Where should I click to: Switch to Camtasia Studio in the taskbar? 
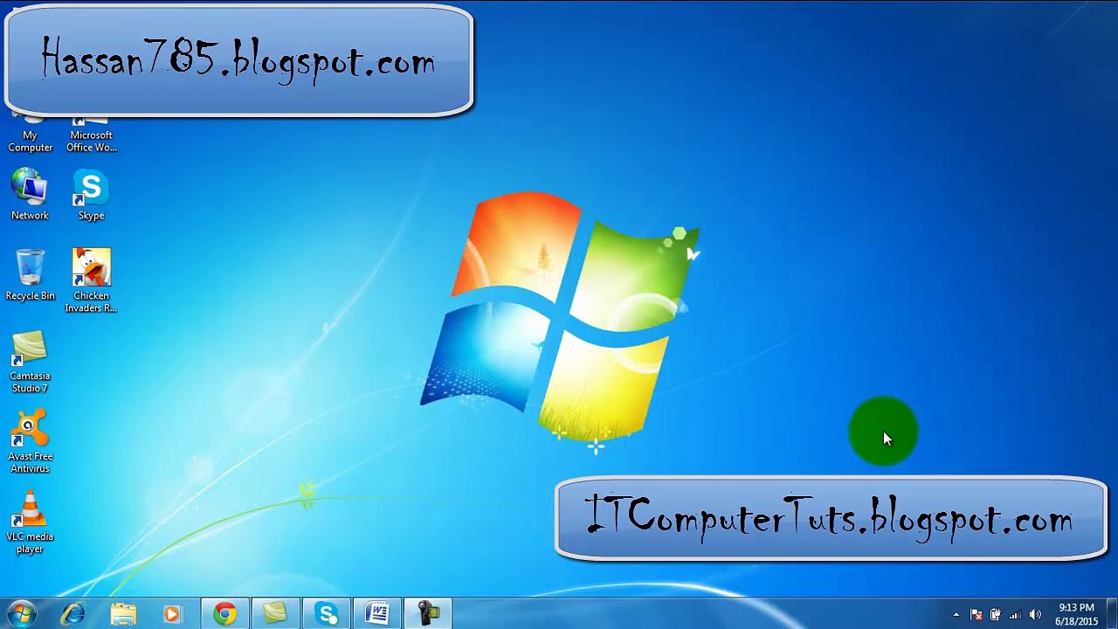[275, 614]
